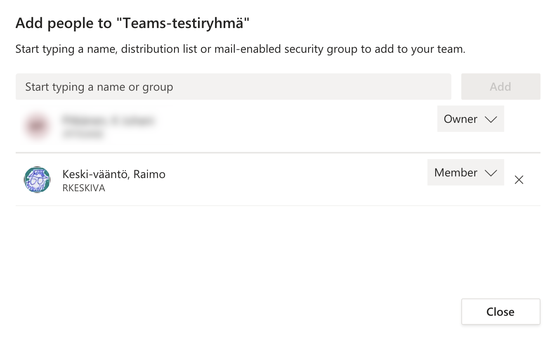Select the word Member in role selector
557x338 pixels.
(456, 173)
